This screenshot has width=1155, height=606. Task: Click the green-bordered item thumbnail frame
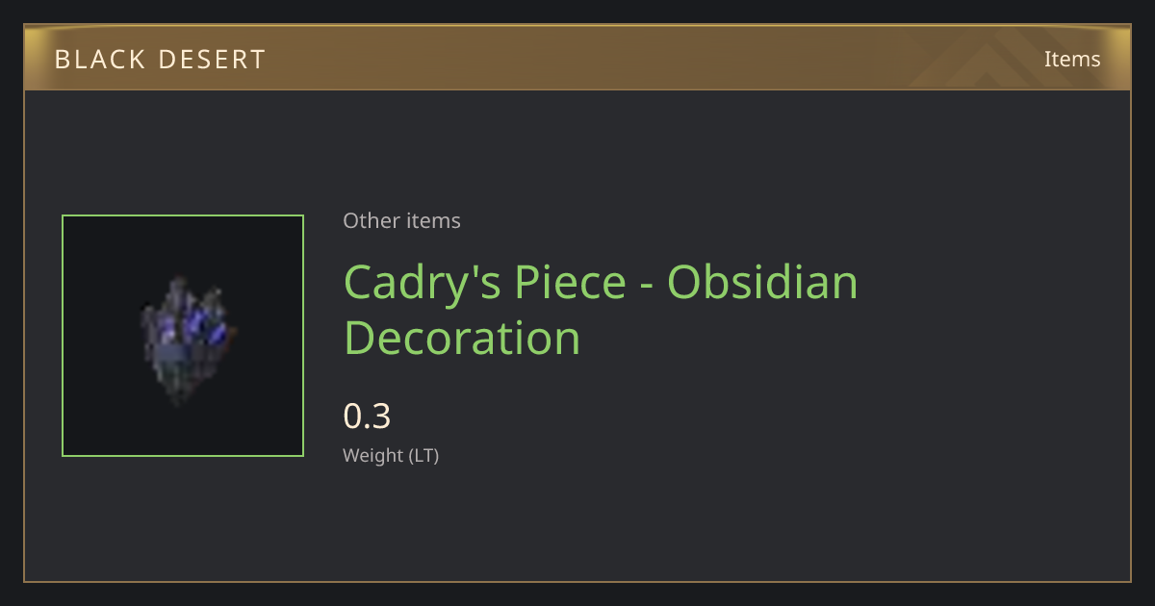(x=183, y=336)
